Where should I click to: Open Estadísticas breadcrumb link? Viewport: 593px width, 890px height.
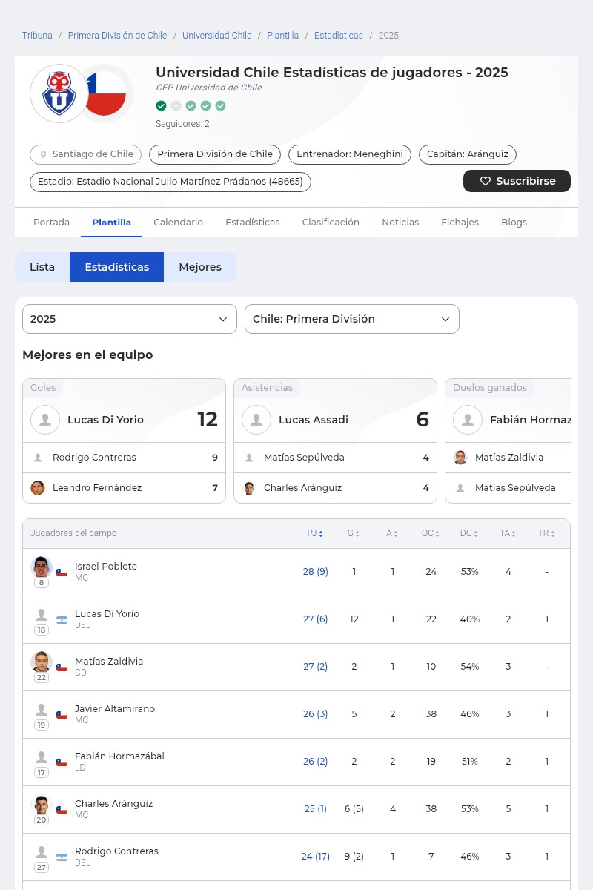(339, 36)
